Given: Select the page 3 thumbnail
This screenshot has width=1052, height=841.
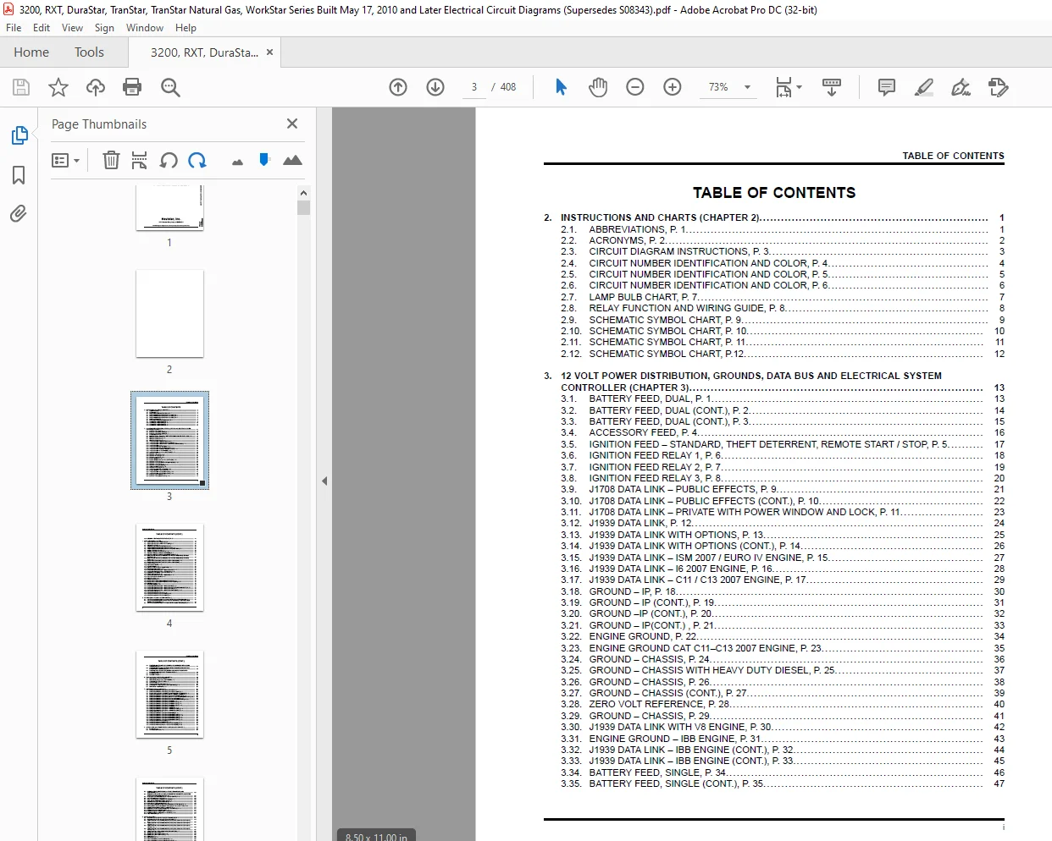Looking at the screenshot, I should point(169,440).
